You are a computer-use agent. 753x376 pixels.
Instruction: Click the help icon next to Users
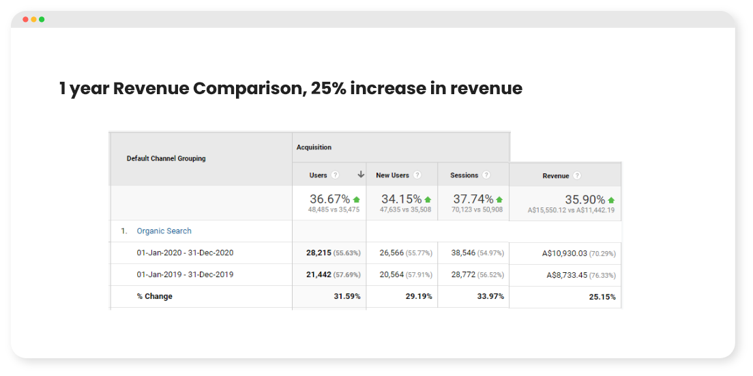tap(335, 175)
